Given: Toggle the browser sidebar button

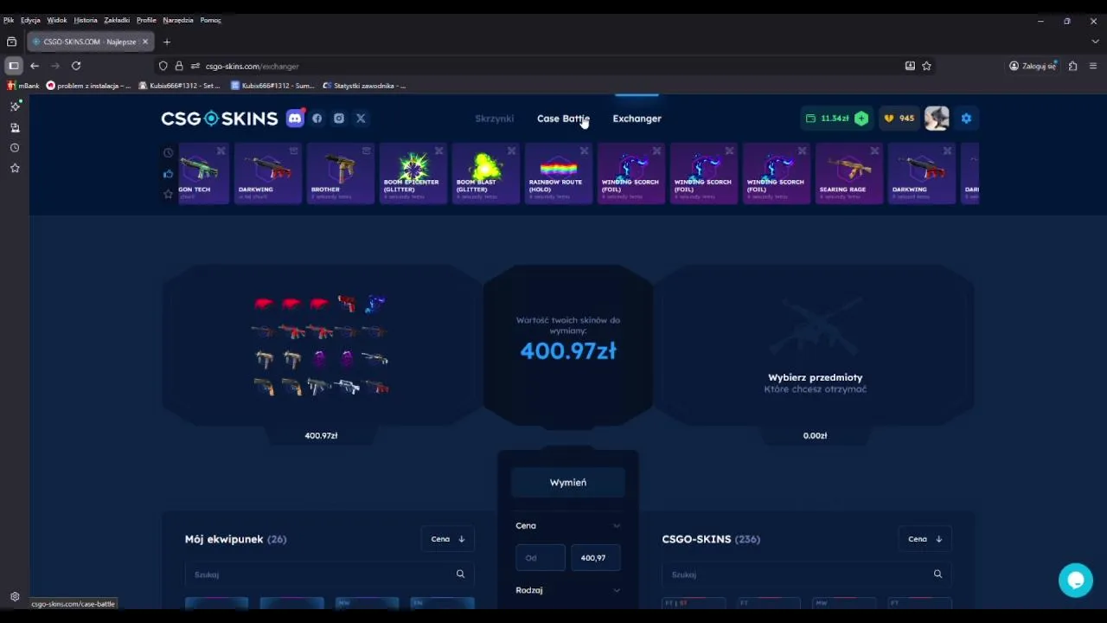Looking at the screenshot, I should 14,66.
